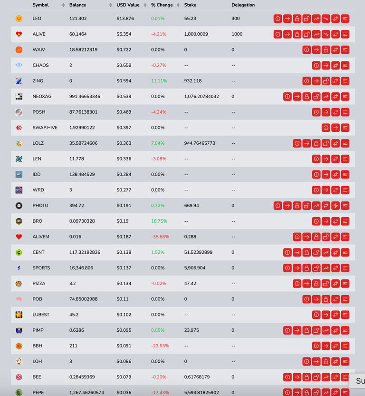
Task: Click the upward-trend delegate icon for NEOXAG
Action: pos(326,97)
